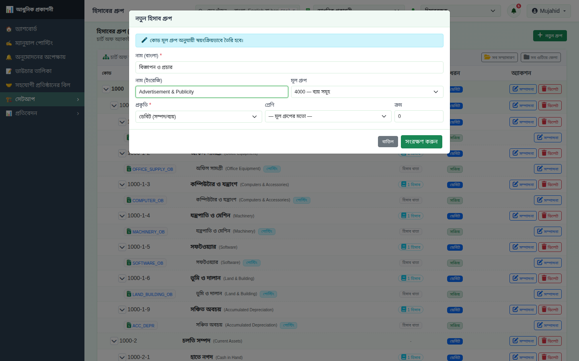Delete the 1000-1-3 group row
The image size is (579, 361).
click(x=550, y=185)
